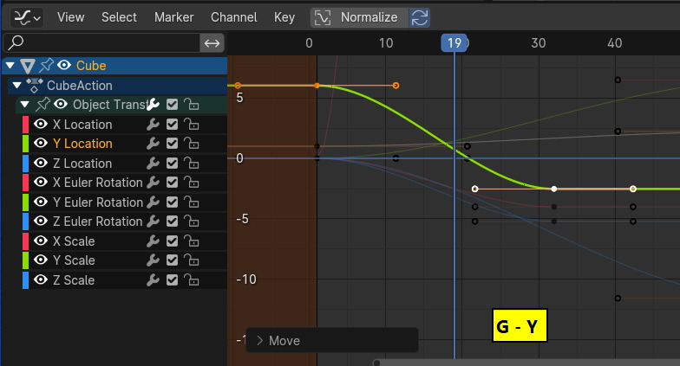Click the Cube object data icon
Screen dimensions: 680x366
click(x=28, y=66)
